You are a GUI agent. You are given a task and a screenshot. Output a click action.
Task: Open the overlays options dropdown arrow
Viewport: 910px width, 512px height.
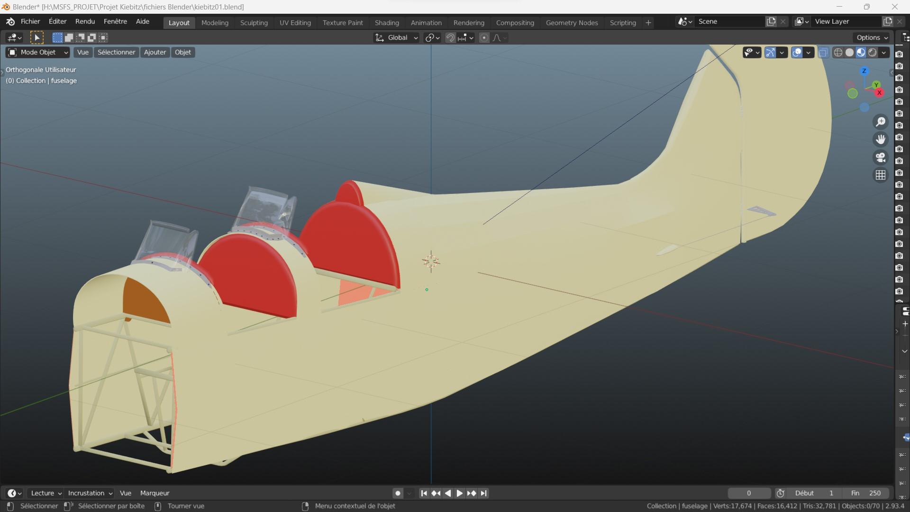[x=808, y=53]
